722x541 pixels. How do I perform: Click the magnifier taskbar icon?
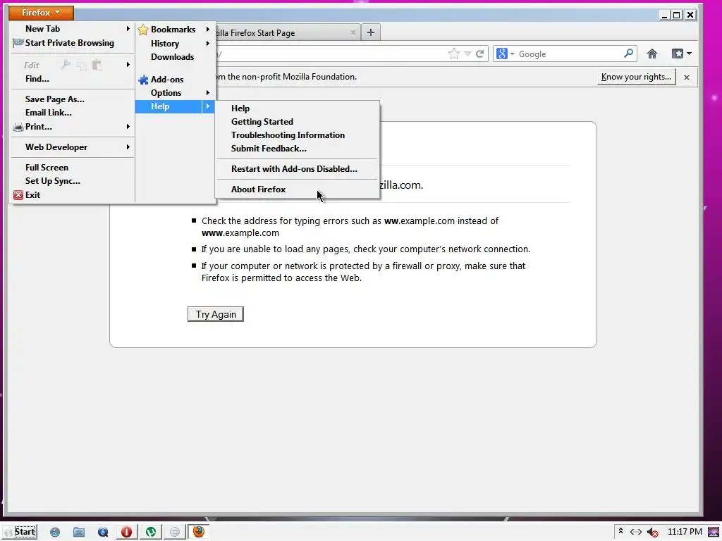click(103, 533)
